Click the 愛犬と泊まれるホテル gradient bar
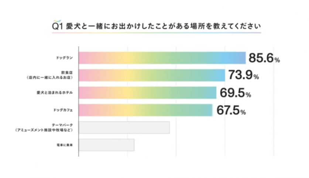Image resolution: width=309 pixels, height=178 pixels. tap(148, 93)
